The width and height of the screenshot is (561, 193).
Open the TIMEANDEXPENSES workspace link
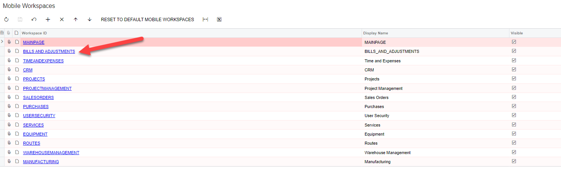(43, 61)
